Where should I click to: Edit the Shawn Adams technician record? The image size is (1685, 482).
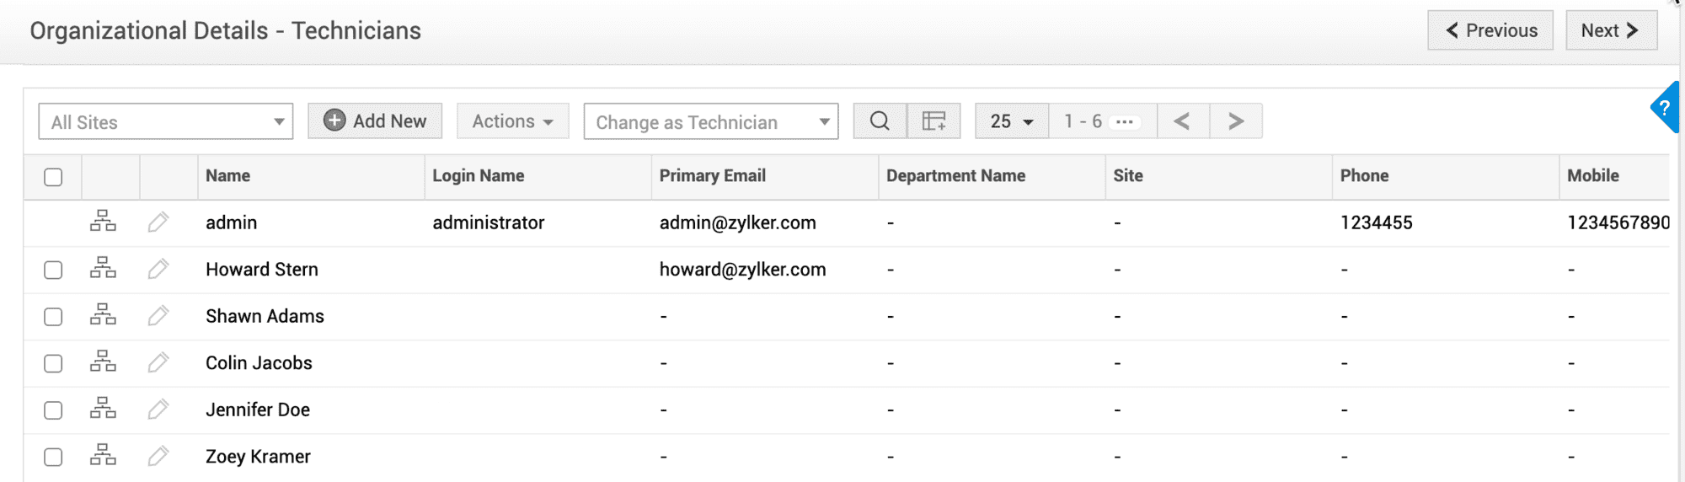158,316
